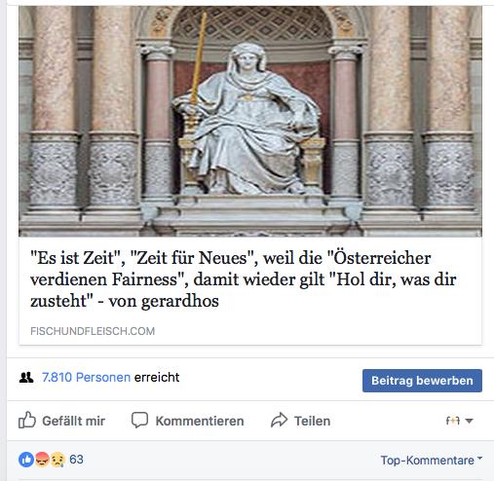Click the sad crying reaction emoji
This screenshot has height=481, width=494.
click(x=57, y=460)
